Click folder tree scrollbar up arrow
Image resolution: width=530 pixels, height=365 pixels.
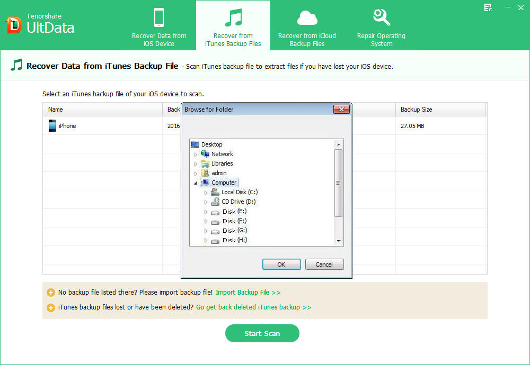pyautogui.click(x=339, y=144)
